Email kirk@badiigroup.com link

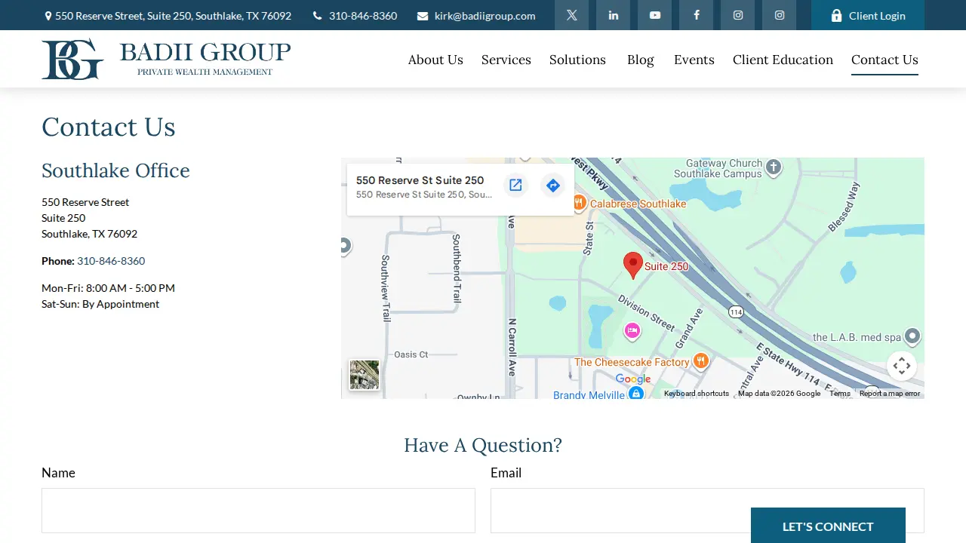coord(476,16)
